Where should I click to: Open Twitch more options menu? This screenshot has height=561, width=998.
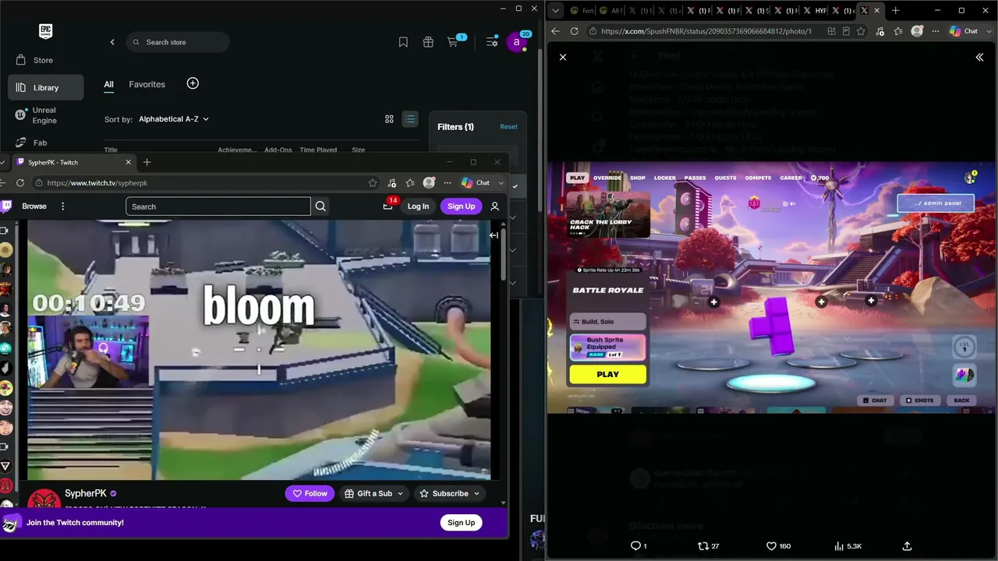click(63, 206)
